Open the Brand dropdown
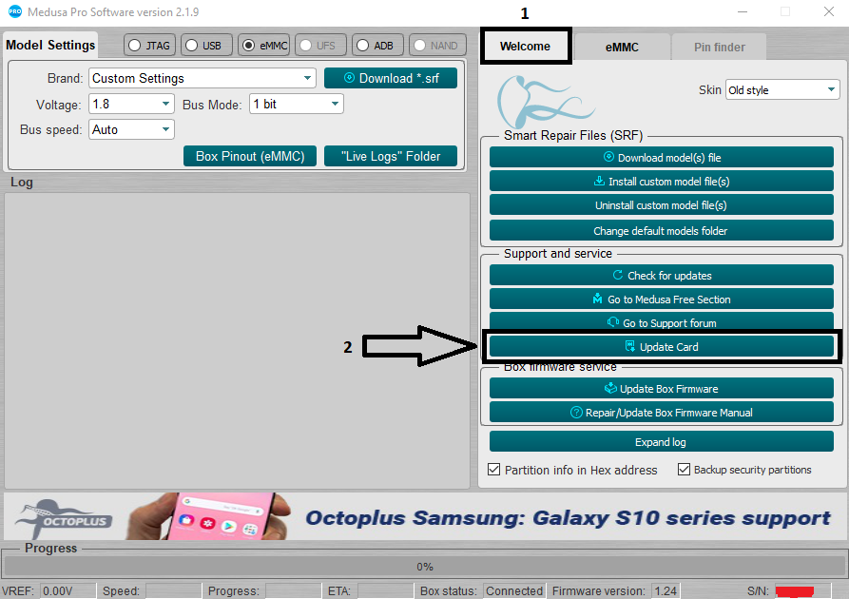849x599 pixels. pos(202,78)
